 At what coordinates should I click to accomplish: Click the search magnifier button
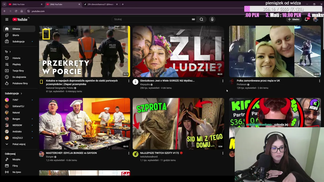[x=201, y=19]
